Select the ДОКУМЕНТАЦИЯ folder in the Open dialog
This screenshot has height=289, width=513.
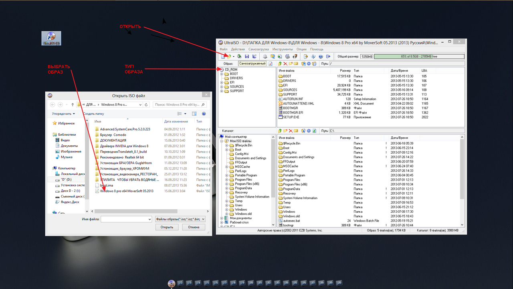point(110,140)
